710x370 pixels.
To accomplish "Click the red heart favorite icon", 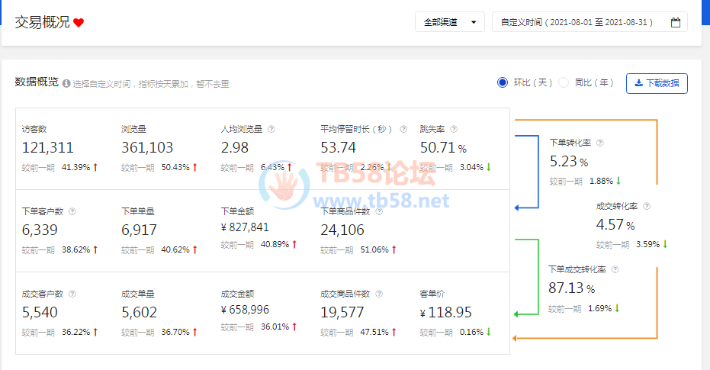I will (79, 23).
